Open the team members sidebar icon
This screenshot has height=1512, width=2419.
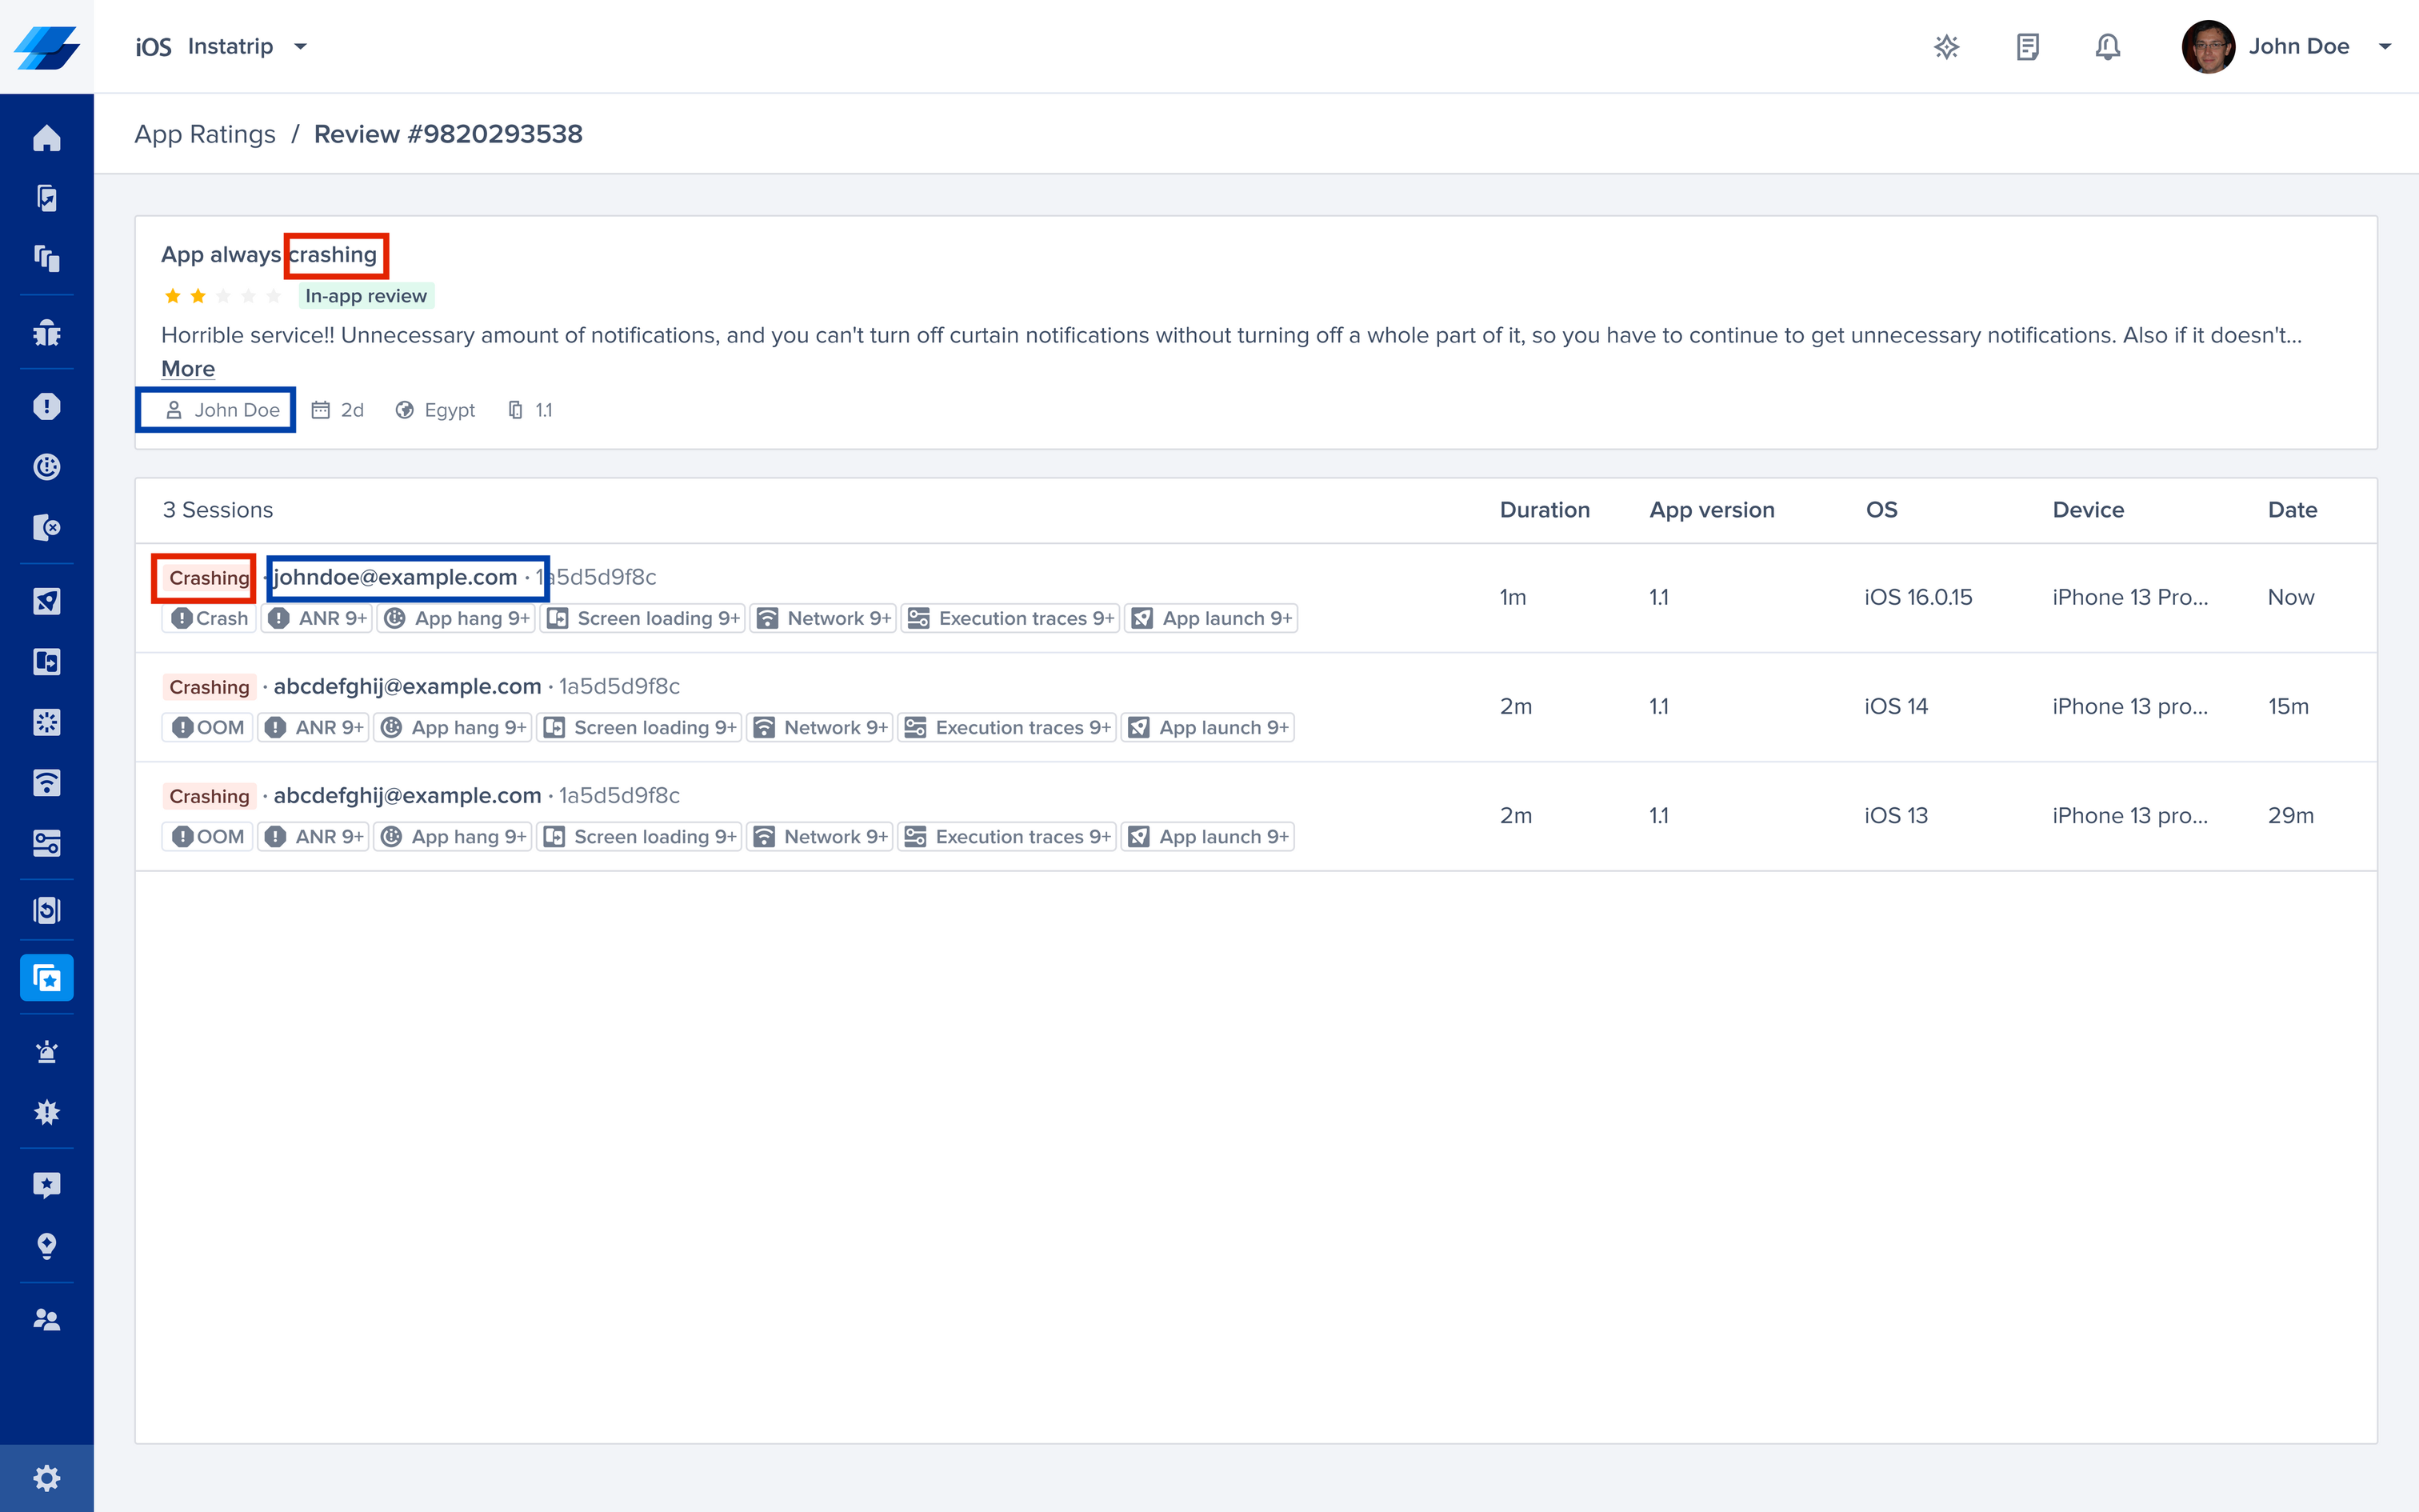(46, 1320)
